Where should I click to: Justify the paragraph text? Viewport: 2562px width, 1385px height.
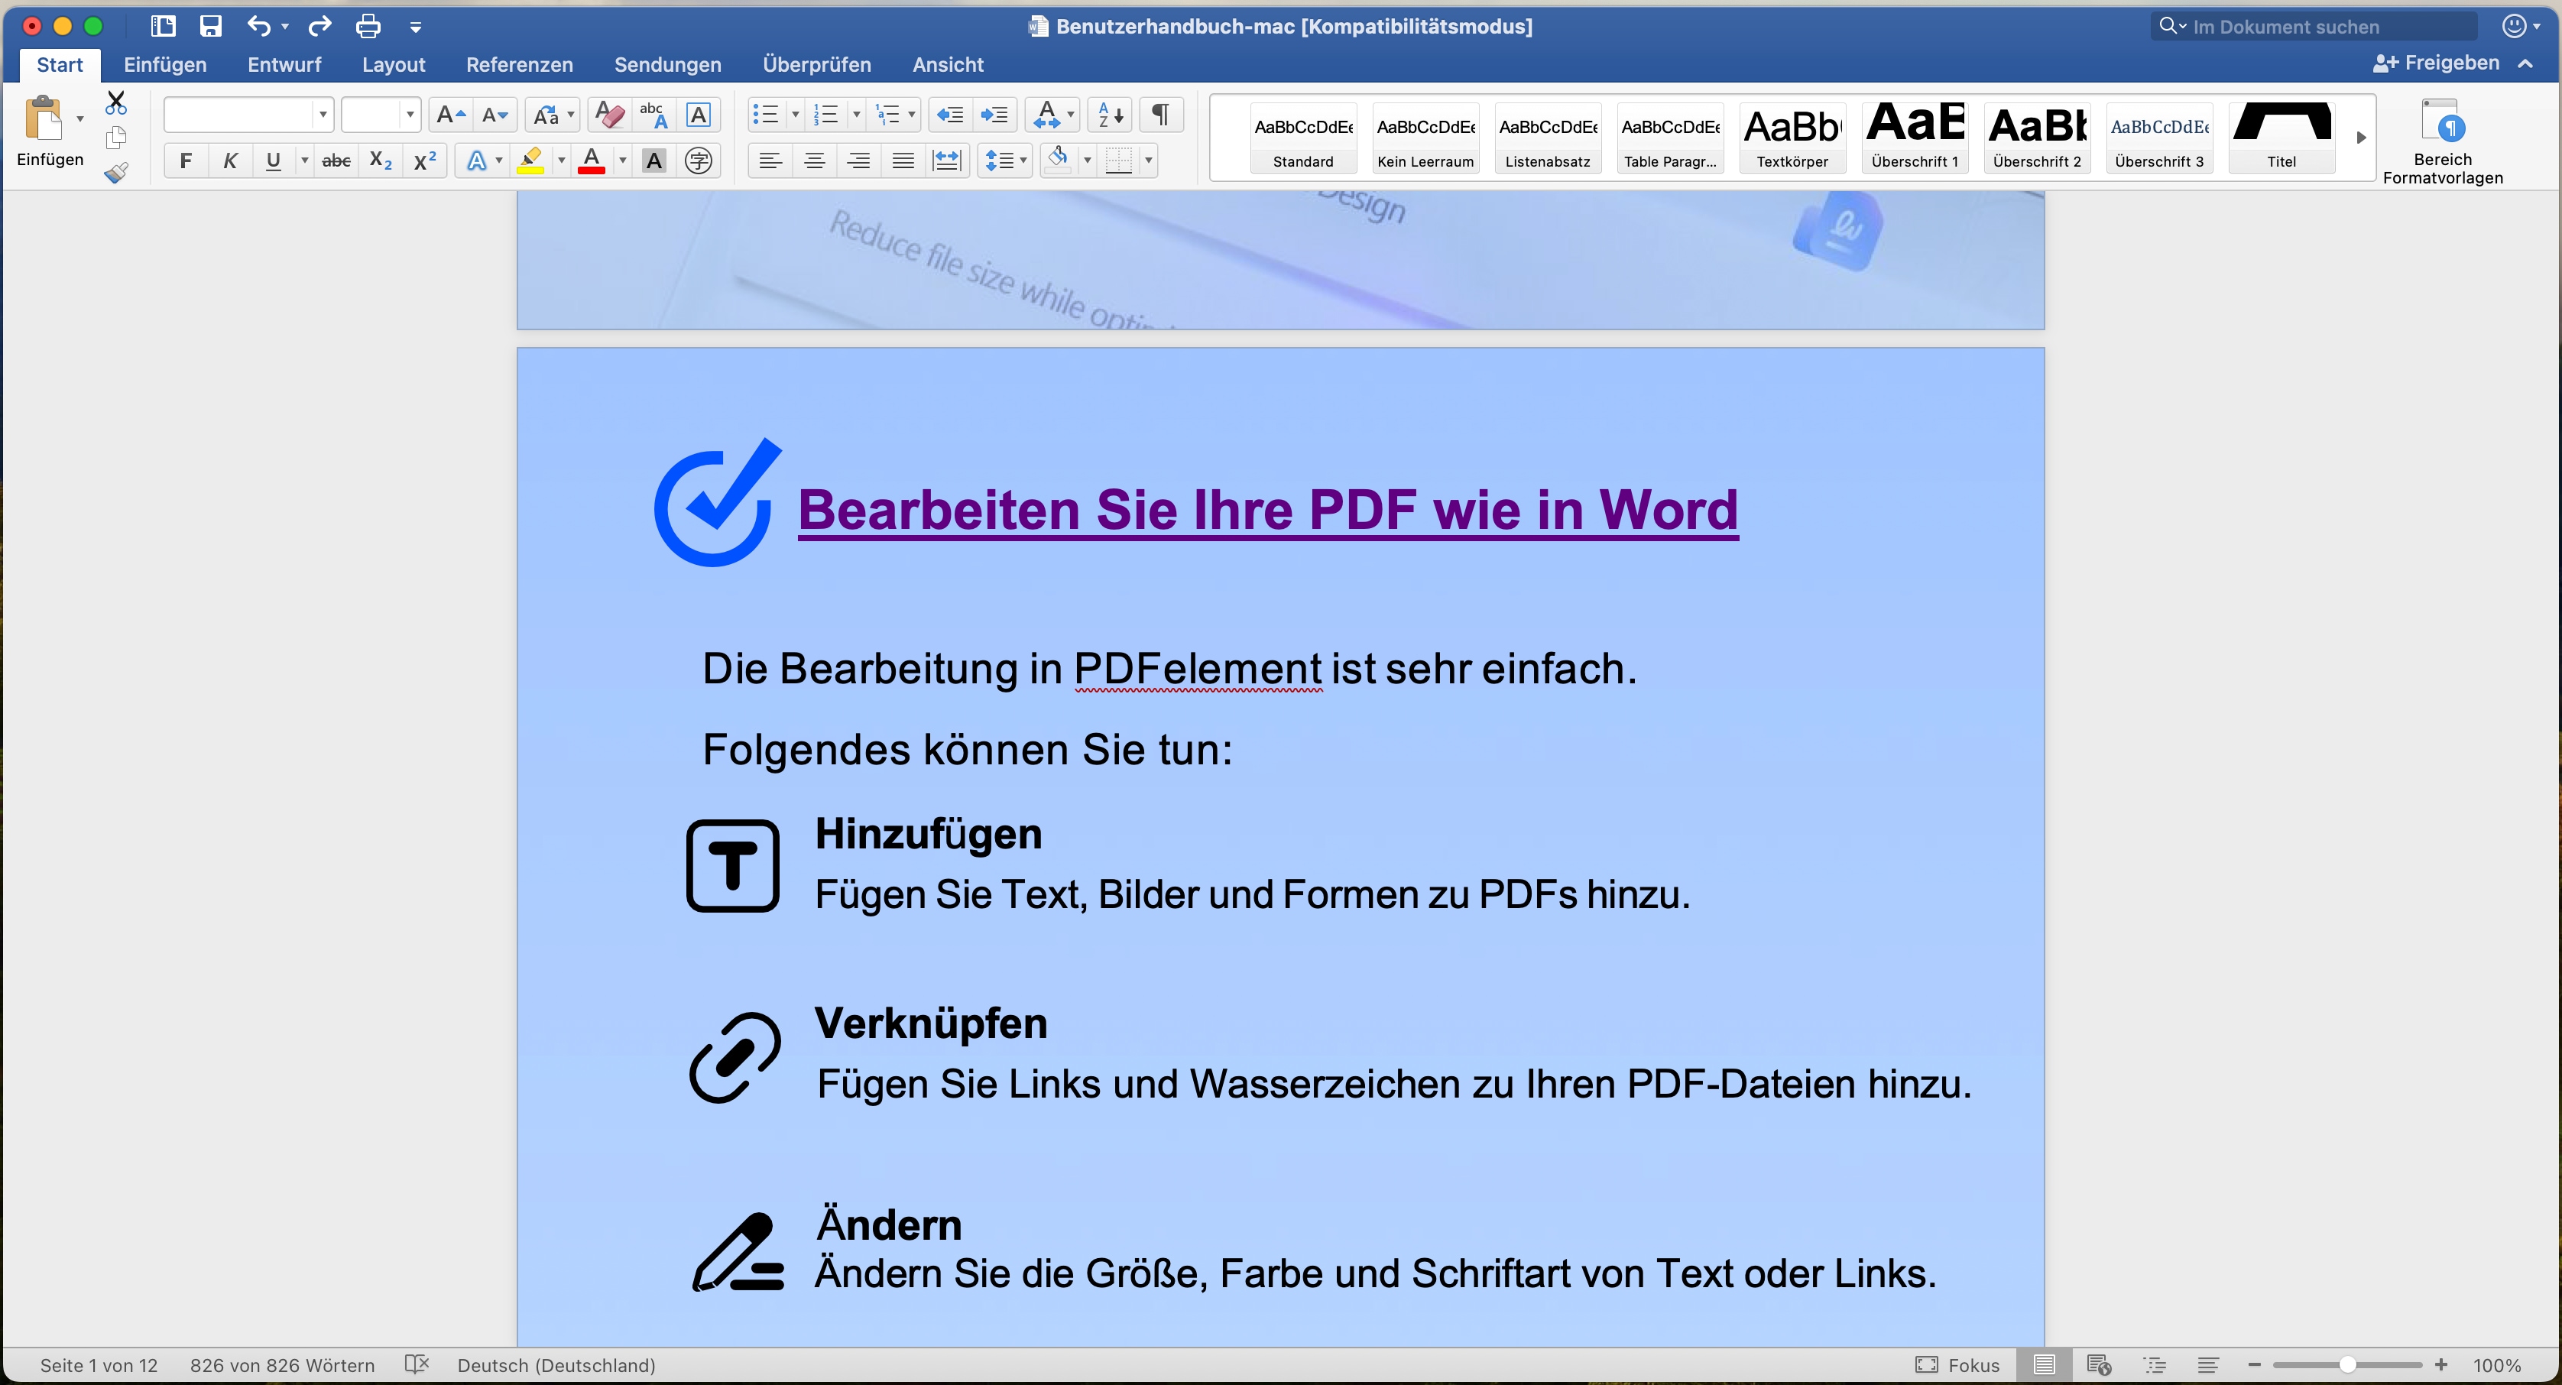point(903,160)
